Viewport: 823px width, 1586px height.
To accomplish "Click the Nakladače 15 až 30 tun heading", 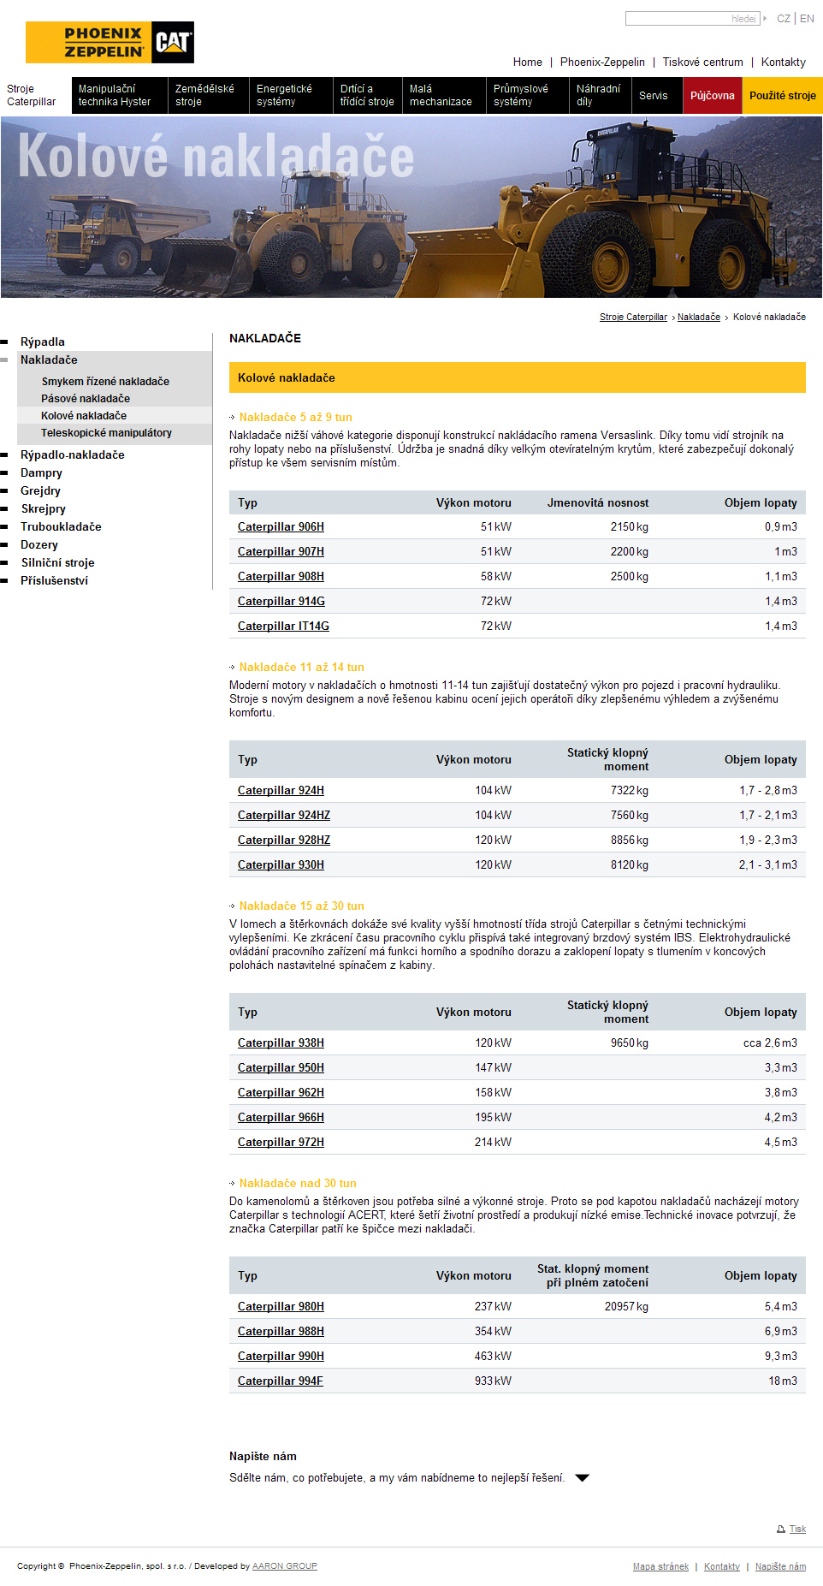I will (301, 906).
